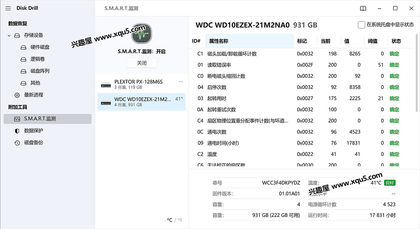Select the PLEXTOR PX-128M6S disk entry

141,84
